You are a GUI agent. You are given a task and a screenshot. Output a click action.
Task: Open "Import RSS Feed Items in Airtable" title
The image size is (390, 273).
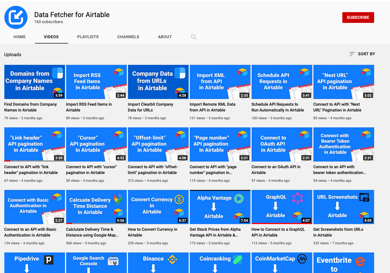[89, 107]
